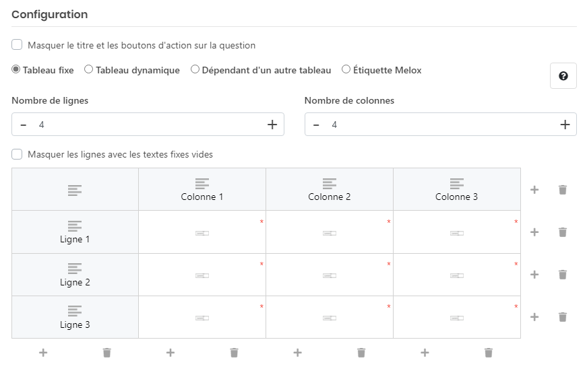The height and width of the screenshot is (377, 585).
Task: Choose 'Dépendant d'un autre tableau' option
Action: [195, 69]
